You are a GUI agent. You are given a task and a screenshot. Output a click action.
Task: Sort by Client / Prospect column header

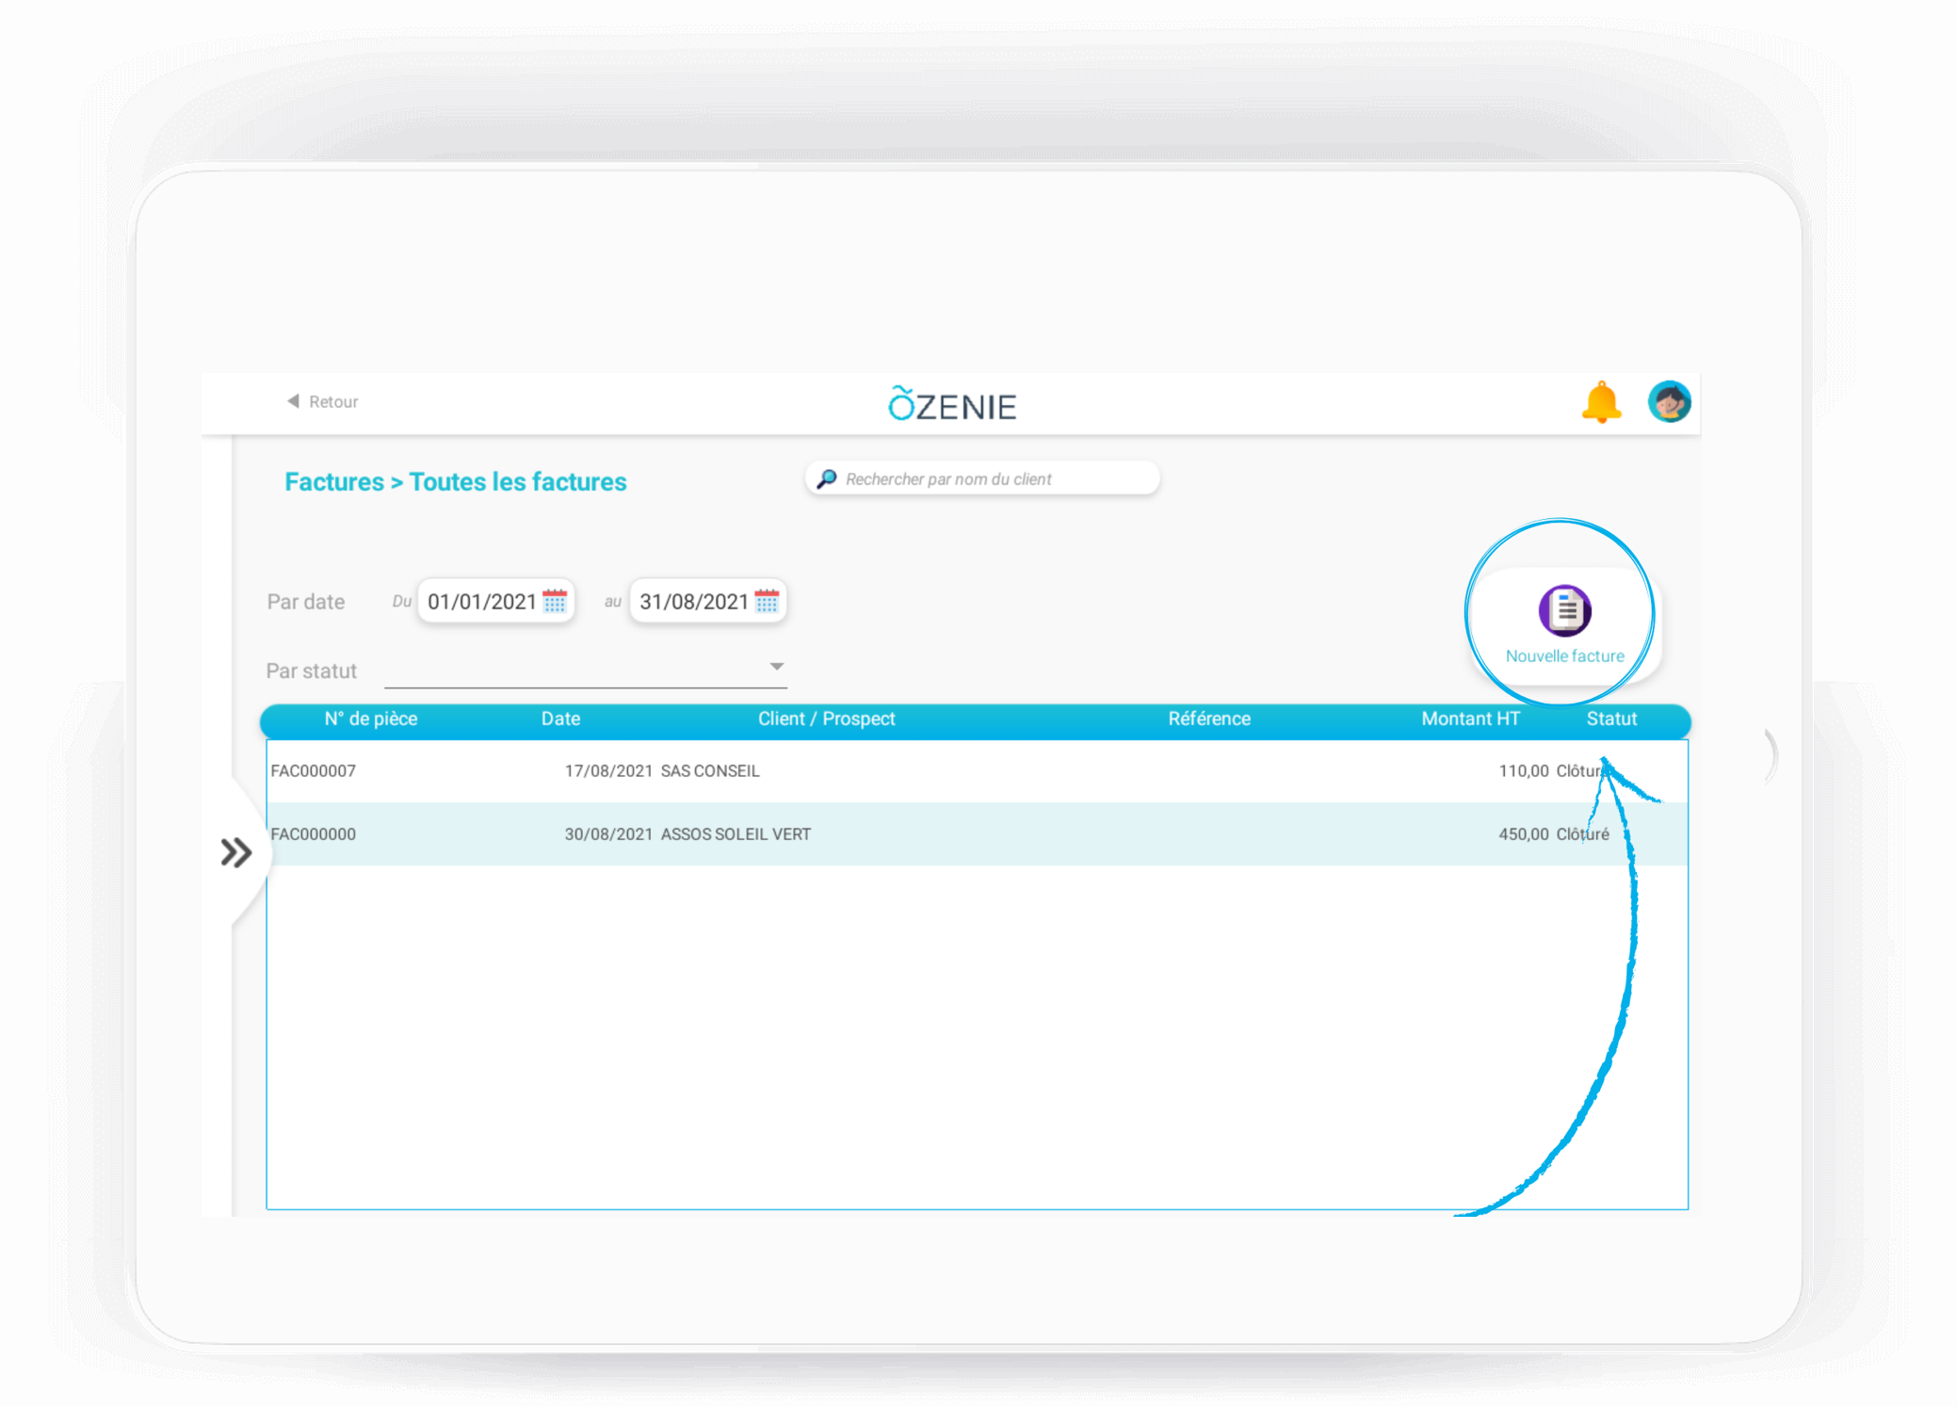826,719
